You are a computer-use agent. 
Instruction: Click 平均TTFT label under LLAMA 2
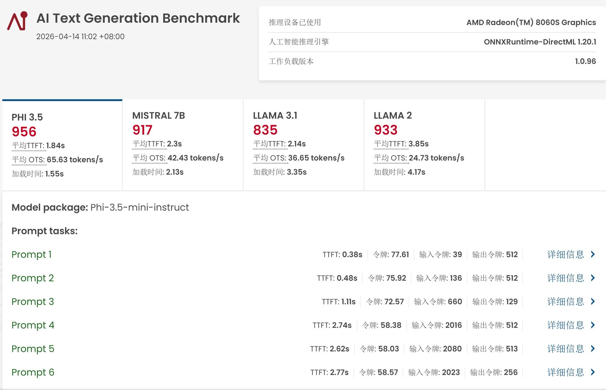click(391, 144)
